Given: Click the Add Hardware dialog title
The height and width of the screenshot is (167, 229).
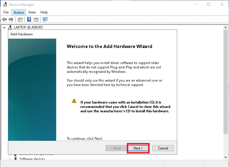Looking at the screenshot, I should (x=22, y=34).
